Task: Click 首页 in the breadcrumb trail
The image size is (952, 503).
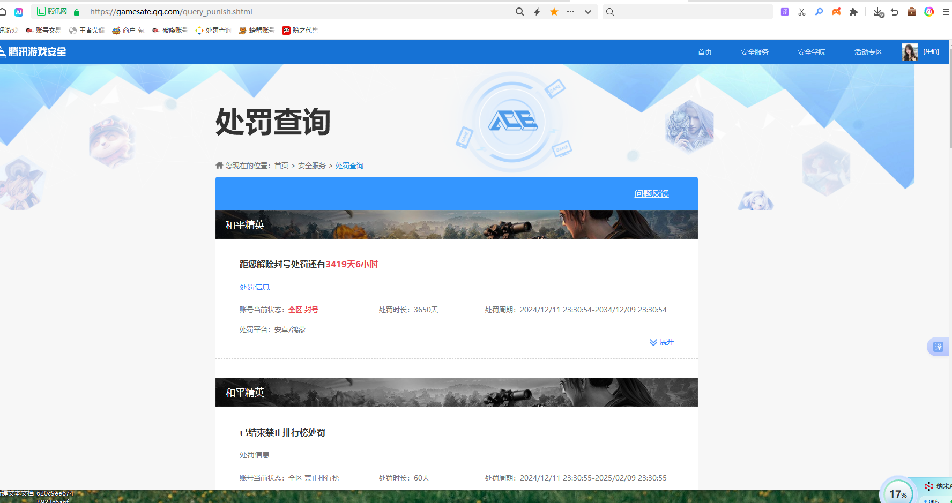Action: tap(281, 166)
